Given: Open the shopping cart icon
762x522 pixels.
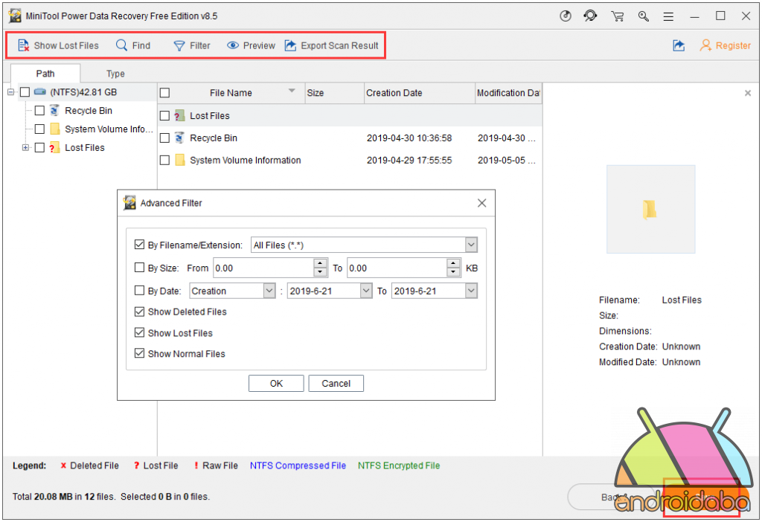Looking at the screenshot, I should [618, 16].
